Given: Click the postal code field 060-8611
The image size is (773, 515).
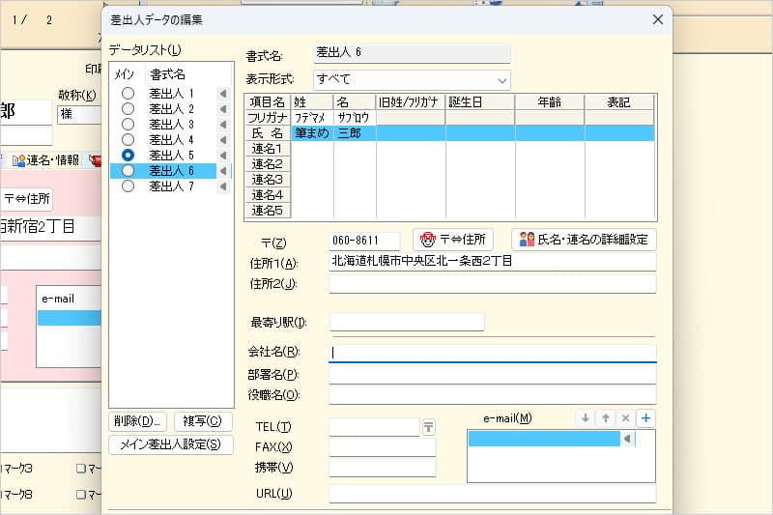Looking at the screenshot, I should [364, 241].
